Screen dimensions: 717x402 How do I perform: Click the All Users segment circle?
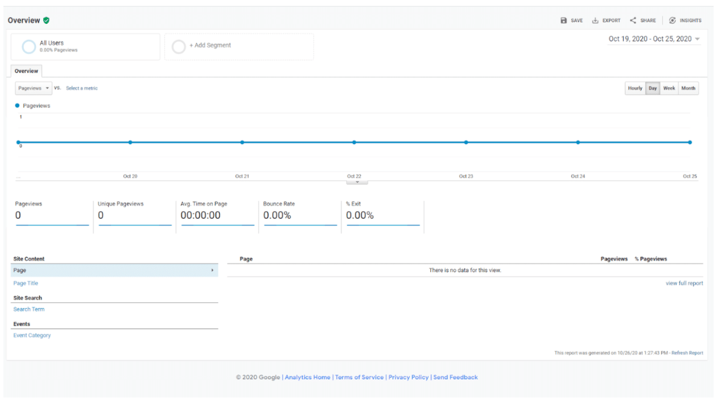coord(29,47)
